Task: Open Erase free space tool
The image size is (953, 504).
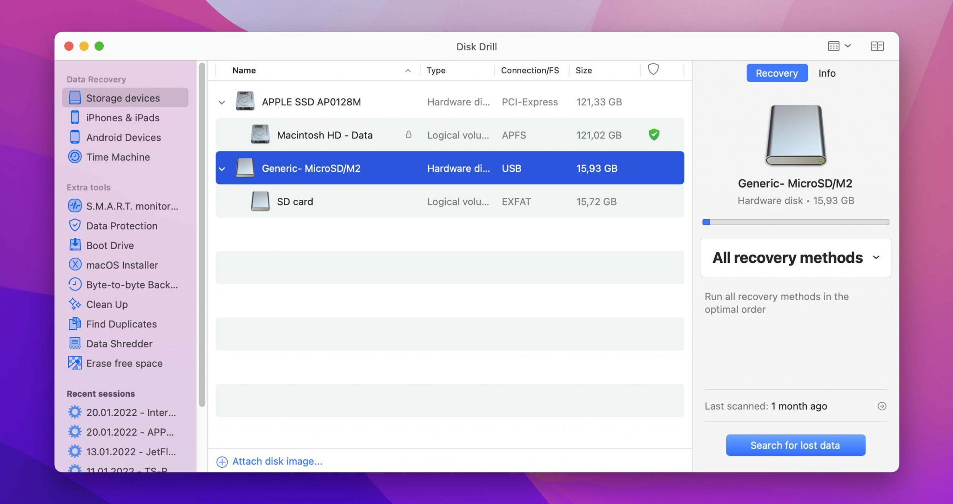Action: (115, 363)
